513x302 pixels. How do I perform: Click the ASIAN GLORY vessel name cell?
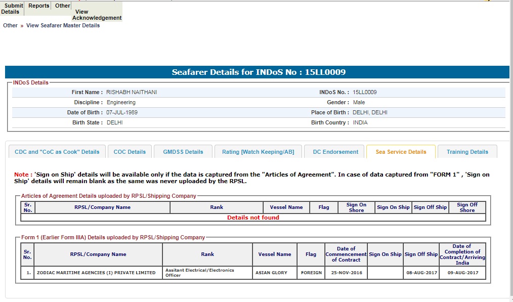pos(271,273)
